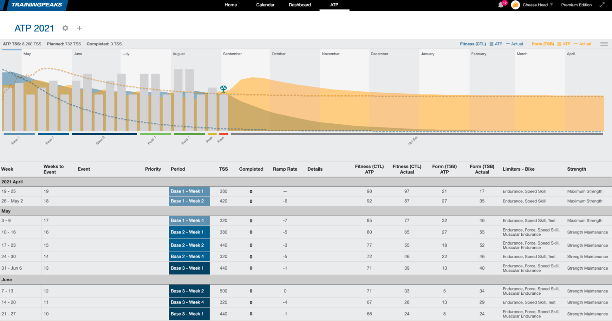Click the trophy race event marker on chart
Viewport: 612px width, 321px height.
click(x=224, y=88)
